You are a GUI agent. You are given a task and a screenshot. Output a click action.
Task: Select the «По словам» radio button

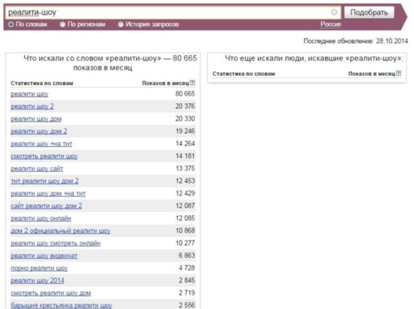pyautogui.click(x=11, y=25)
